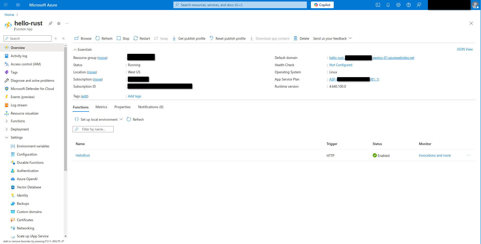Screen dimensions: 481x244
Task: Switch to Notifications (0) tab
Action: point(151,107)
